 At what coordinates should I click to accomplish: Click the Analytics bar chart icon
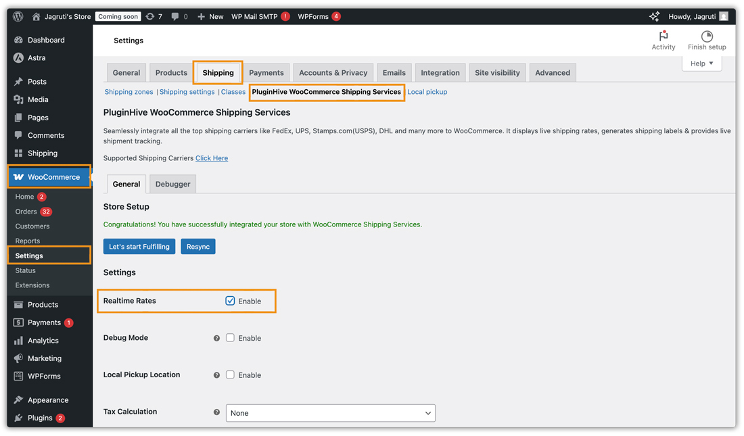pos(18,341)
